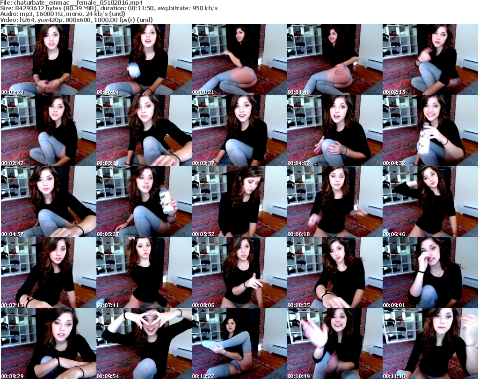Screen dimensions: 479x379
Task: Click the final frame stamped 00:11:16
Action: [430, 343]
